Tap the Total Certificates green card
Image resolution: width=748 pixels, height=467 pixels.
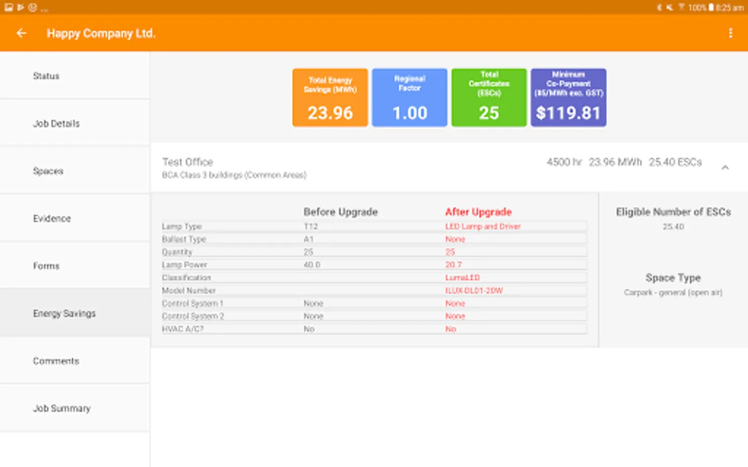click(x=489, y=98)
